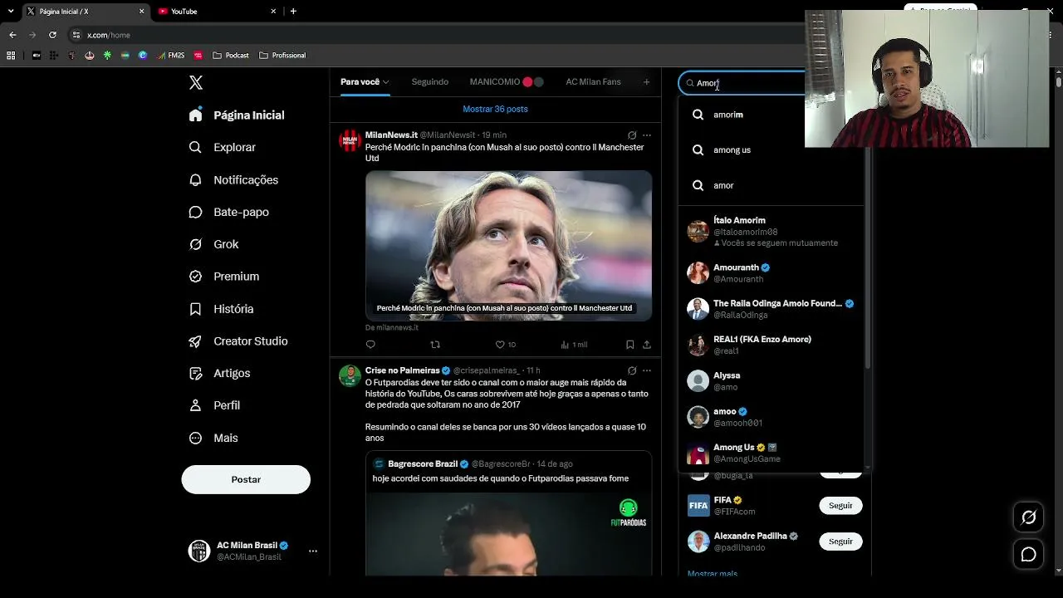Open História via the bookmark icon
Screen dimensions: 1063x598
point(195,309)
